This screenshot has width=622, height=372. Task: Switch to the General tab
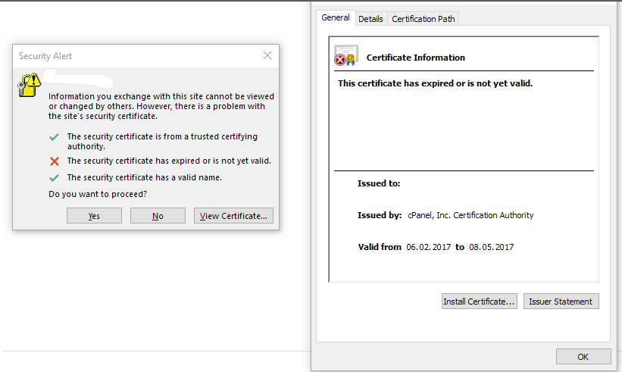336,18
